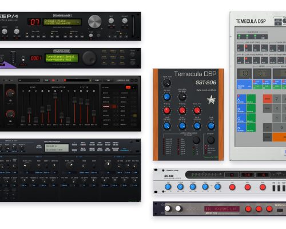The height and width of the screenshot is (229, 286).
Task: Click the red LED text display on MSP-126
Action: pos(222,208)
